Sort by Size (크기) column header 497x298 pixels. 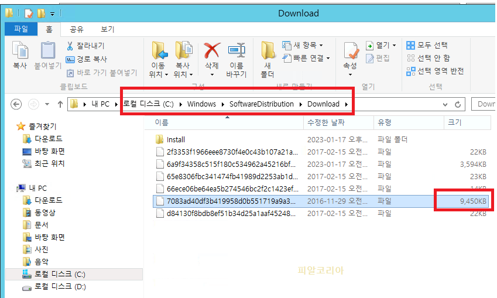[467, 122]
